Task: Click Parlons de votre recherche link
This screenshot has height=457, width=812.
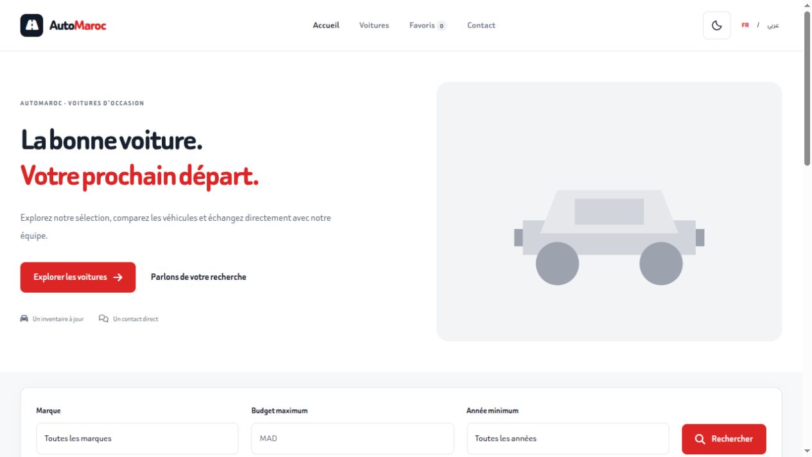Action: tap(198, 277)
